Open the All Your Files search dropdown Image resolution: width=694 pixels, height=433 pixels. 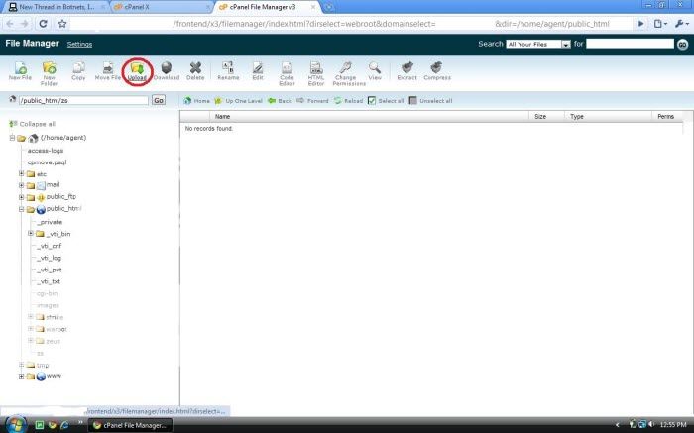point(537,45)
